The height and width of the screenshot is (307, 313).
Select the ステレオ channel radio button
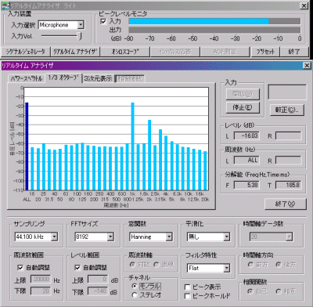[135, 295]
